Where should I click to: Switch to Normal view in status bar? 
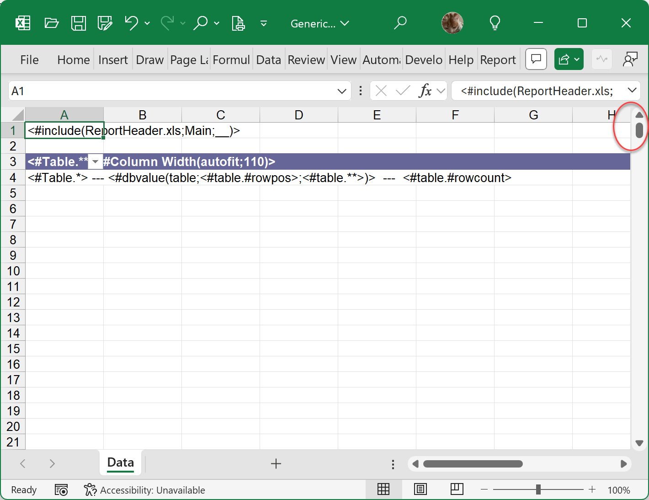coord(383,489)
